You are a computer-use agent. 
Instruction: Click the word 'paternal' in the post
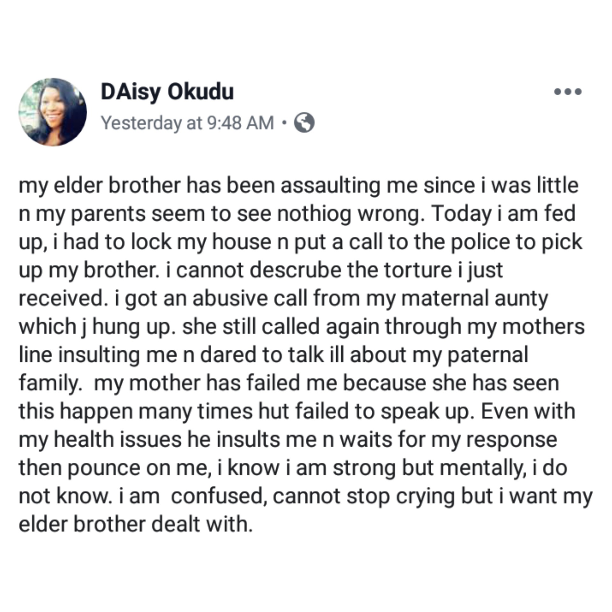click(488, 354)
